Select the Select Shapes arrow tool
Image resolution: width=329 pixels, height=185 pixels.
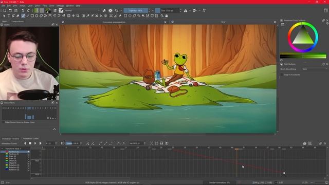click(4, 16)
